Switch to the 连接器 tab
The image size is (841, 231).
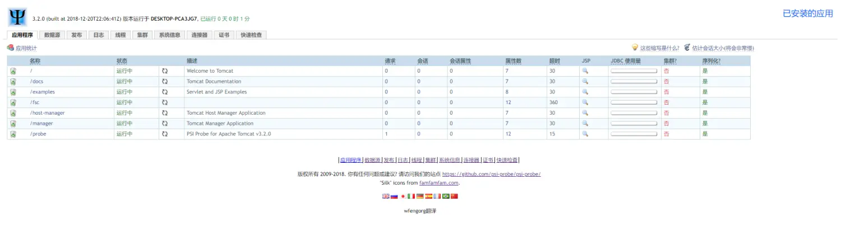[199, 35]
